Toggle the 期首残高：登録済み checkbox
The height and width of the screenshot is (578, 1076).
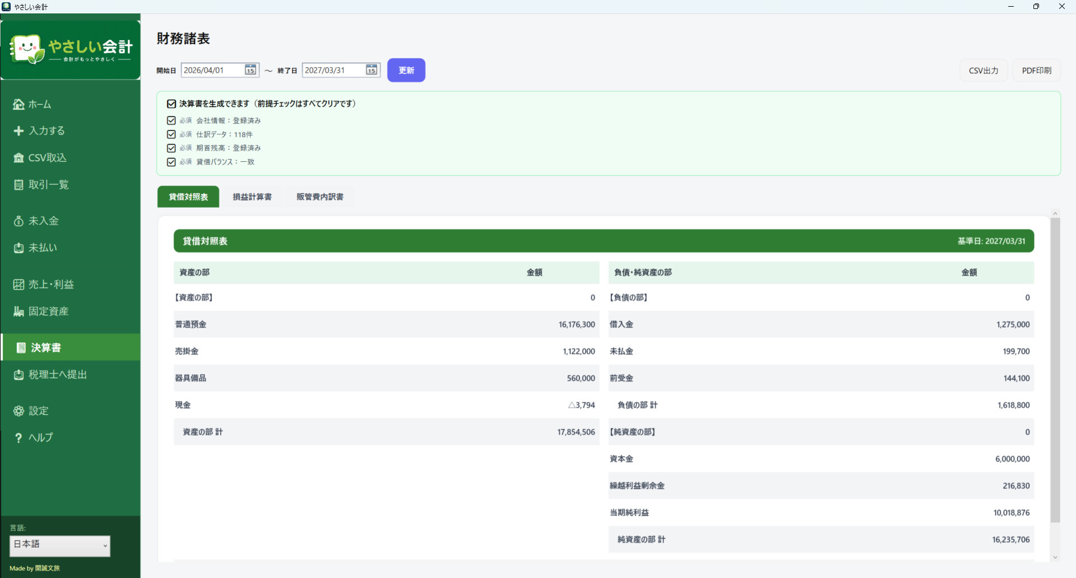[x=171, y=148]
